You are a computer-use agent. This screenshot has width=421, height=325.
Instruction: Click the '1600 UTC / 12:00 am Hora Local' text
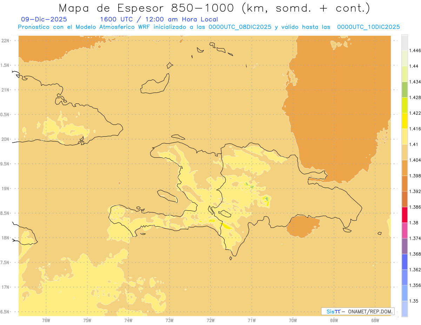(x=159, y=19)
